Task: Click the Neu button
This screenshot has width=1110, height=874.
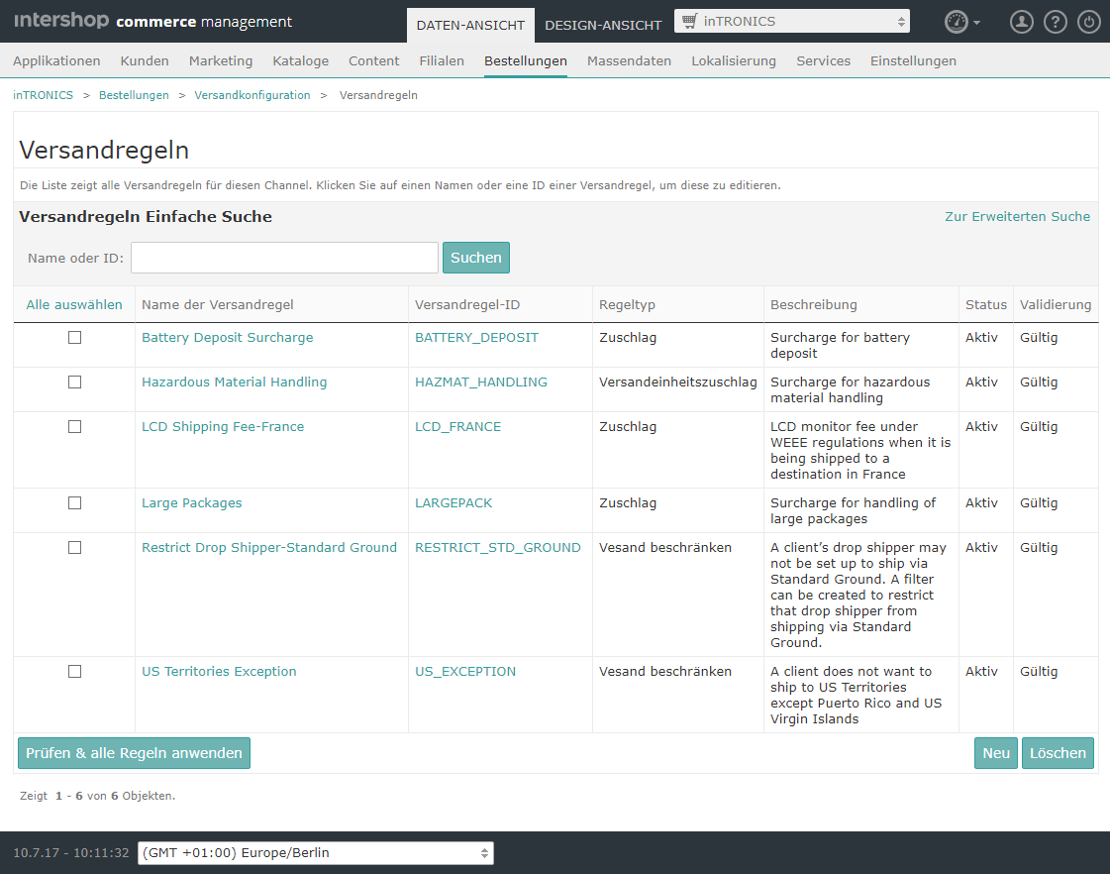Action: pos(995,753)
